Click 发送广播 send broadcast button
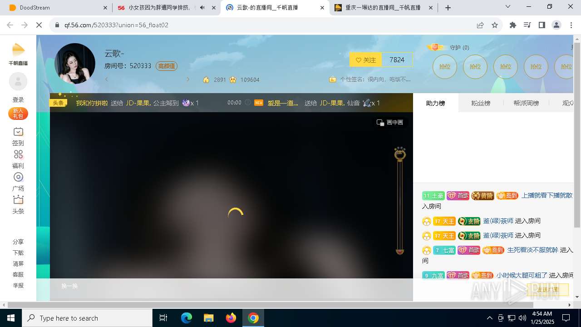Screen dimensions: 581x327 (x=547, y=289)
